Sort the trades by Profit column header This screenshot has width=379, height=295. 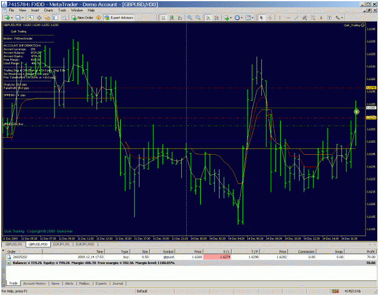(x=360, y=251)
